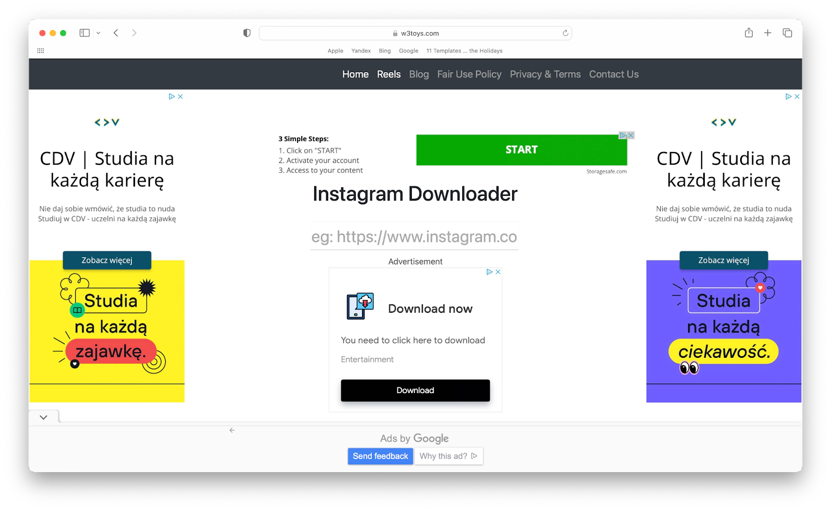Open the 11 Templates bookmark
This screenshot has width=831, height=510.
tap(464, 51)
